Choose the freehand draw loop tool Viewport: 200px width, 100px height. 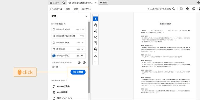coord(95,37)
